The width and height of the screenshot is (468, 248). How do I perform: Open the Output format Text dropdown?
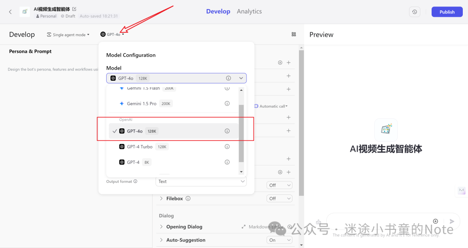201,181
